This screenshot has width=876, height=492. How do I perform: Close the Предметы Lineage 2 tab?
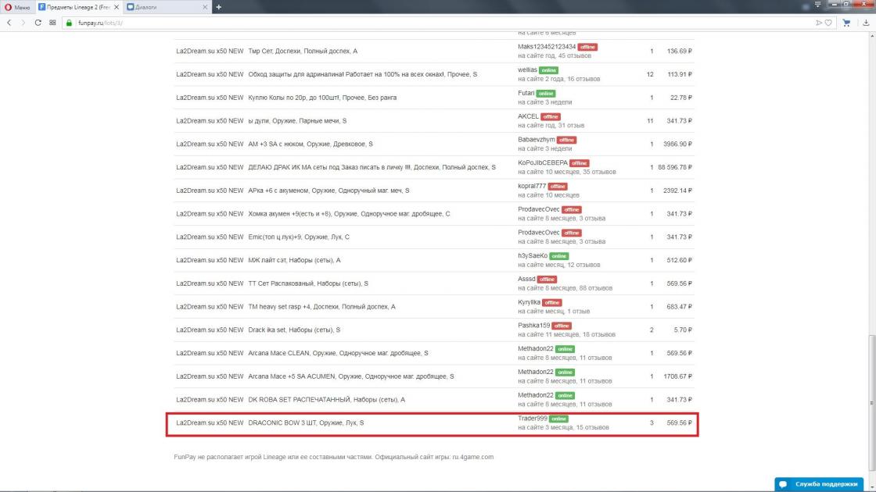(117, 7)
